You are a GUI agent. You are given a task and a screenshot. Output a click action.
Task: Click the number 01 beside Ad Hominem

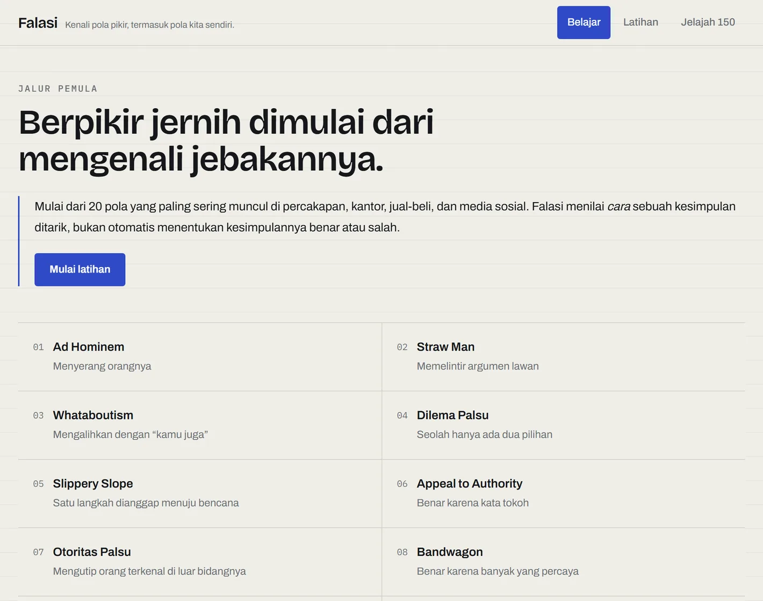(38, 347)
